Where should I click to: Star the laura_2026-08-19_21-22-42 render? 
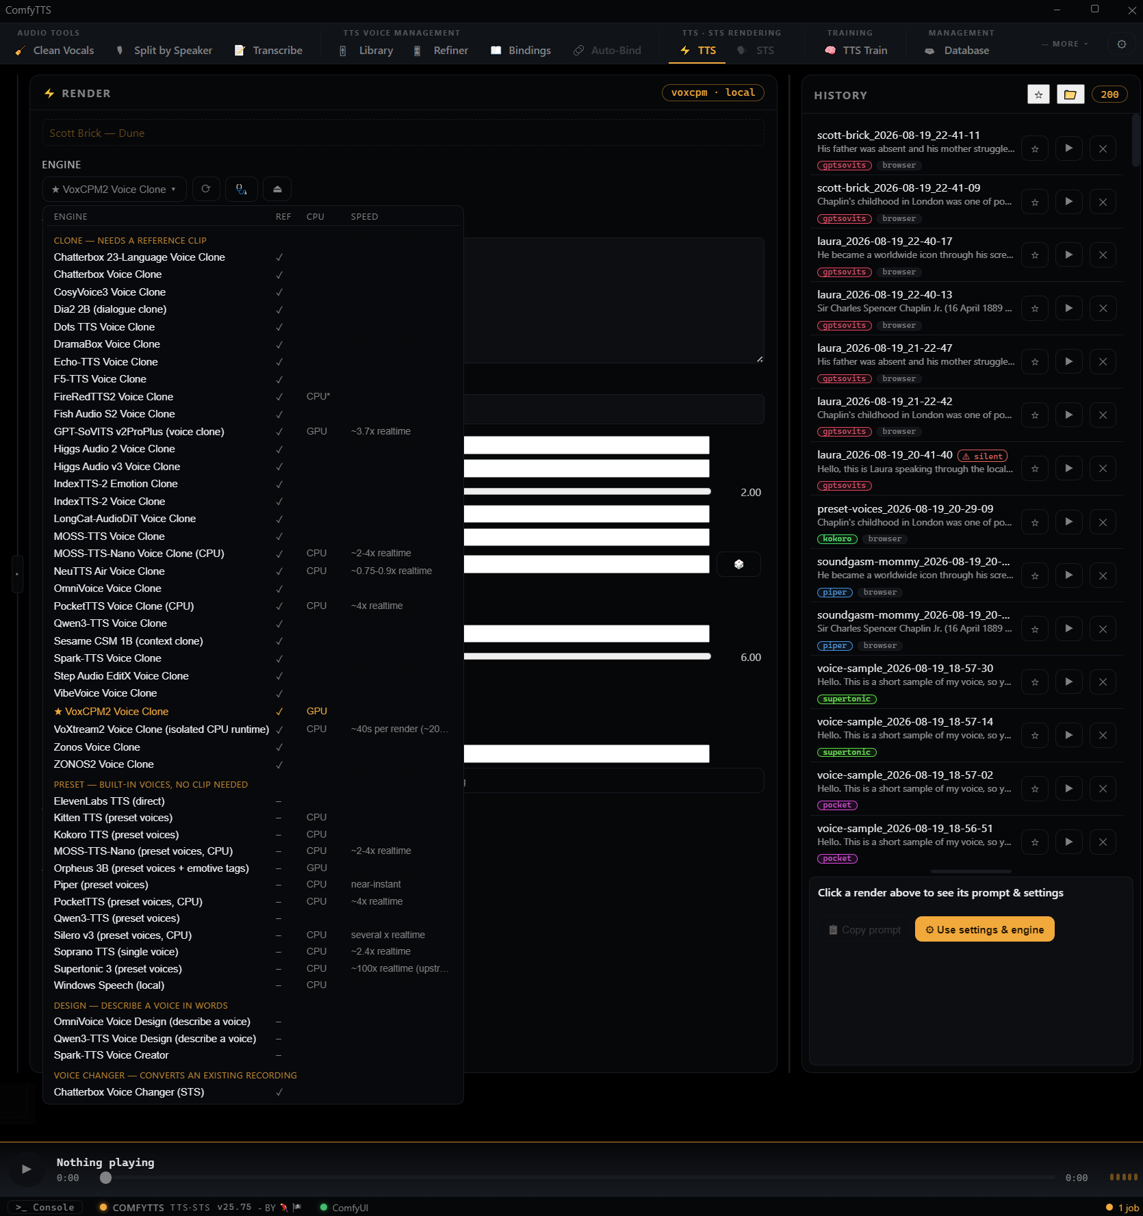pos(1035,415)
